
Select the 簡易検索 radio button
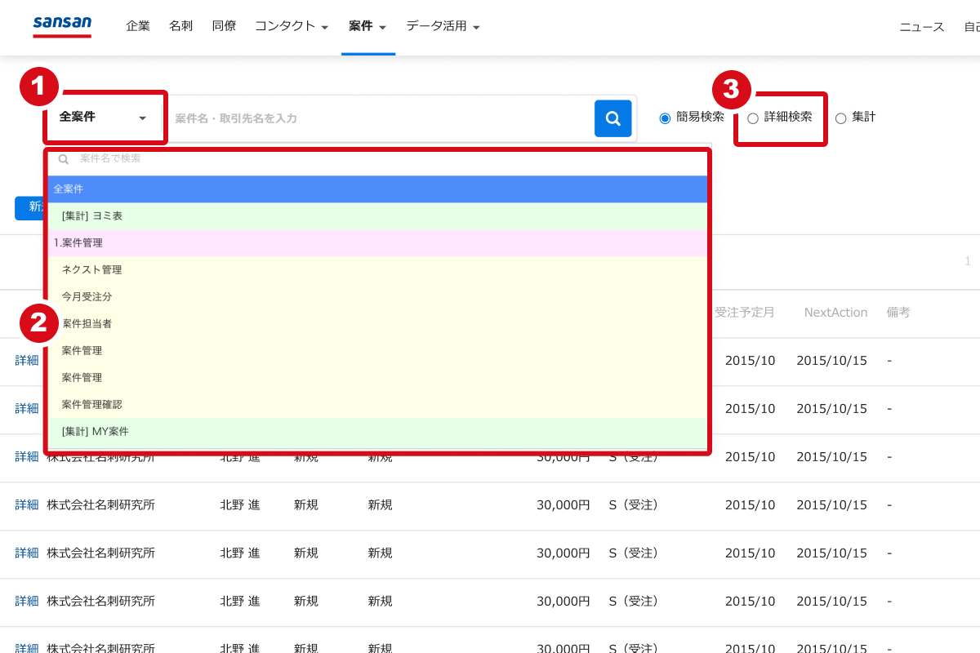point(664,117)
